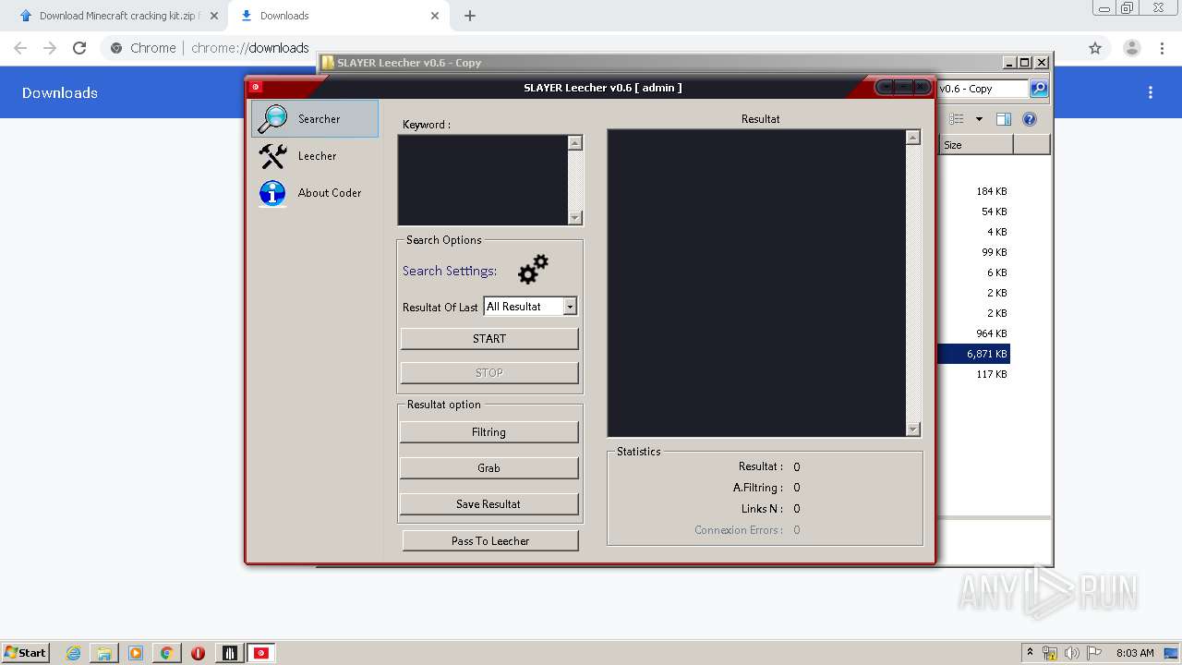
Task: Select the 117 KB file row
Action: [x=974, y=374]
